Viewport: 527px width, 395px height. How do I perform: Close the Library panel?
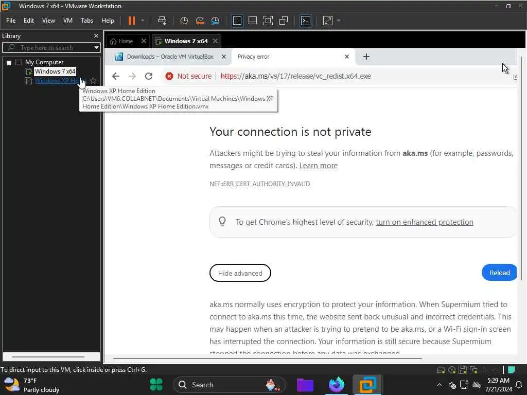tap(96, 35)
